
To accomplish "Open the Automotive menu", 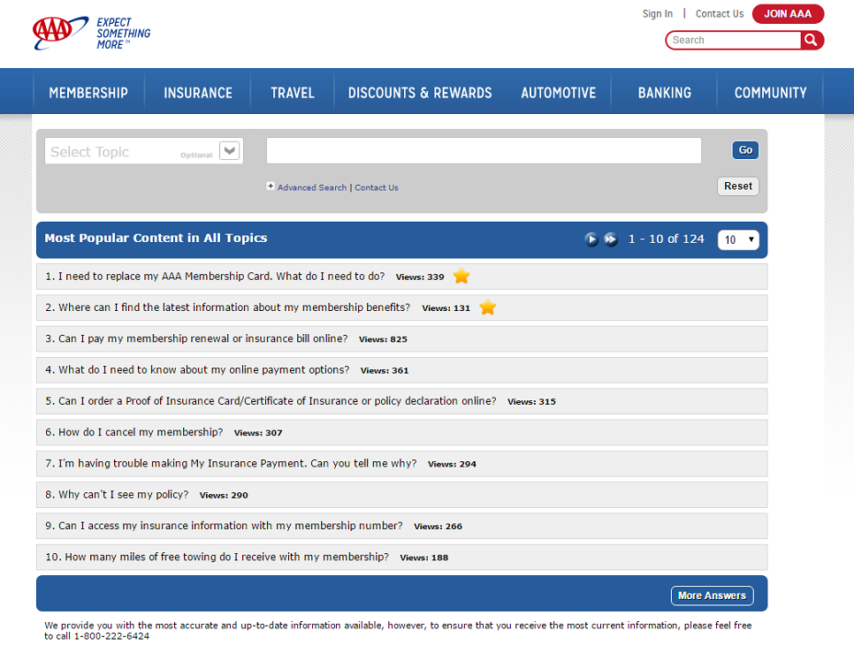I will point(558,93).
